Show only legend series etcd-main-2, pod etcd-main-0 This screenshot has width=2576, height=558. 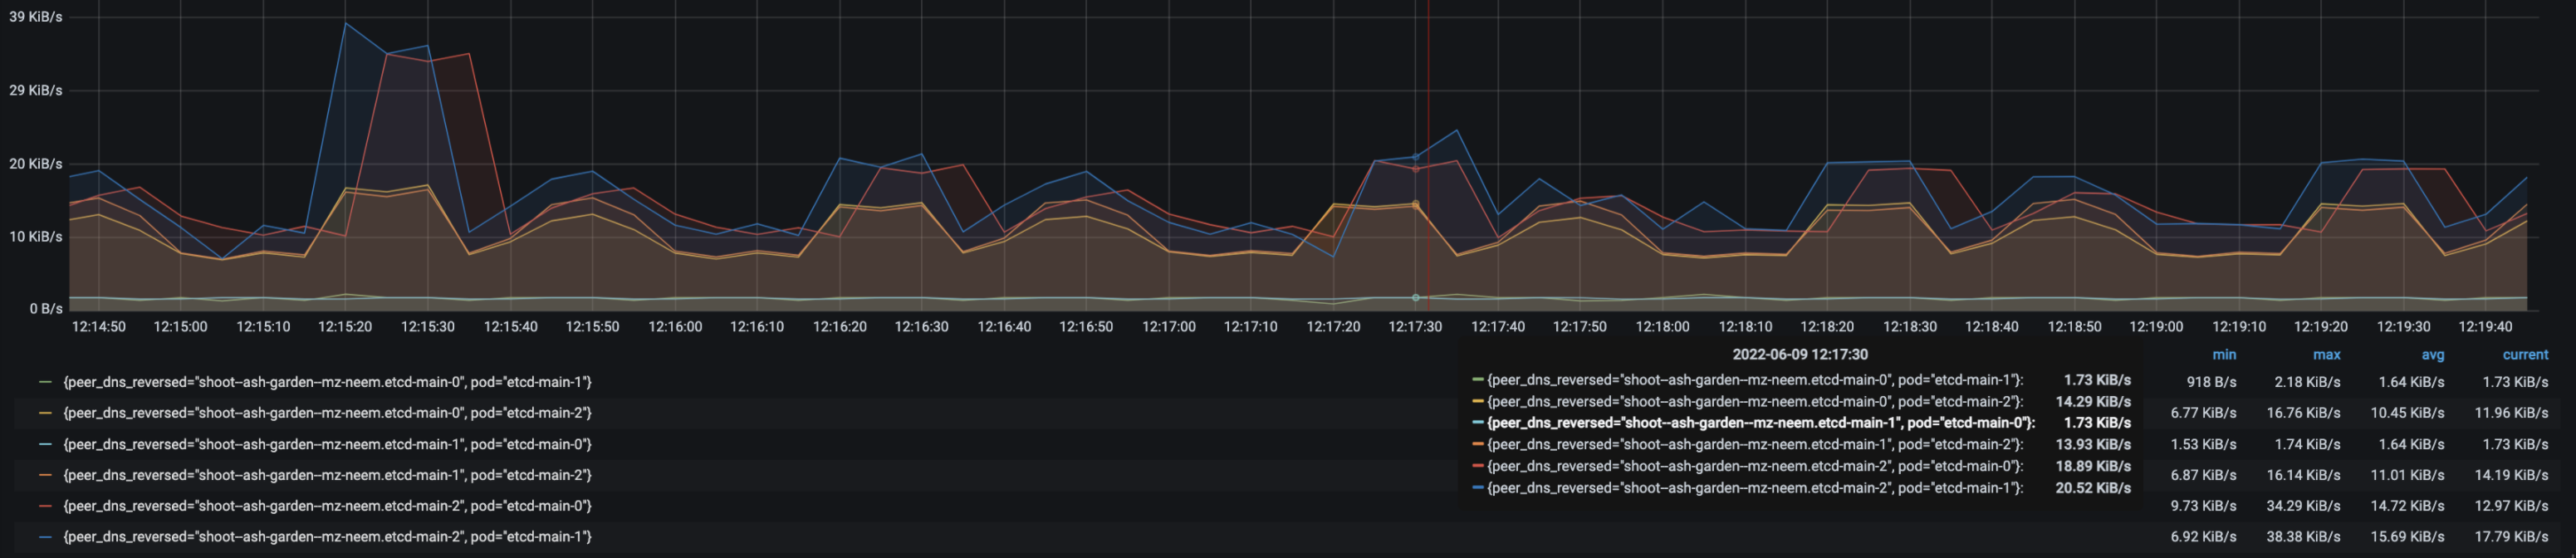[x=327, y=506]
